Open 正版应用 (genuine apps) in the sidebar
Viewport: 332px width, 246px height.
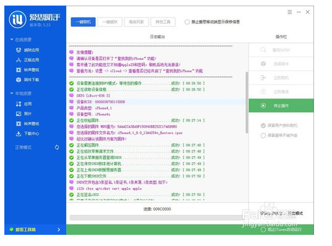(27, 60)
